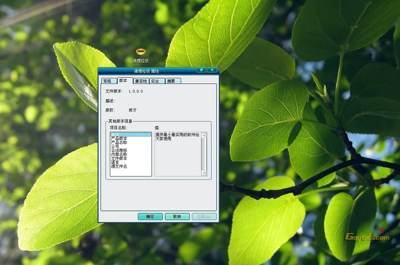Click the value box scrollbar down arrow
Screen dimensions: 400x265
(x=204, y=173)
